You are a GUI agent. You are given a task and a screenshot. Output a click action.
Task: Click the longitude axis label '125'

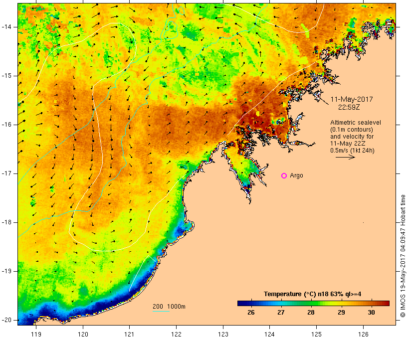[x=316, y=335]
